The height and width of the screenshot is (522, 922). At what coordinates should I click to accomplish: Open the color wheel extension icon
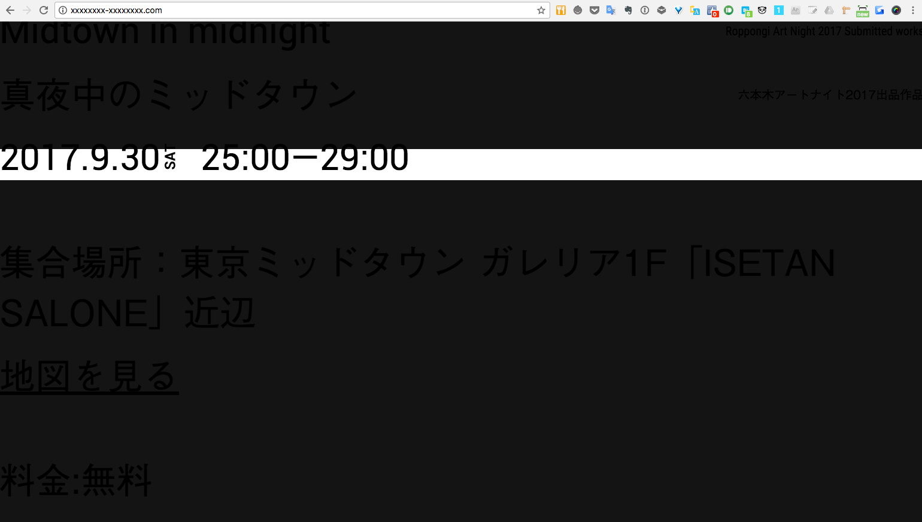[x=896, y=10]
